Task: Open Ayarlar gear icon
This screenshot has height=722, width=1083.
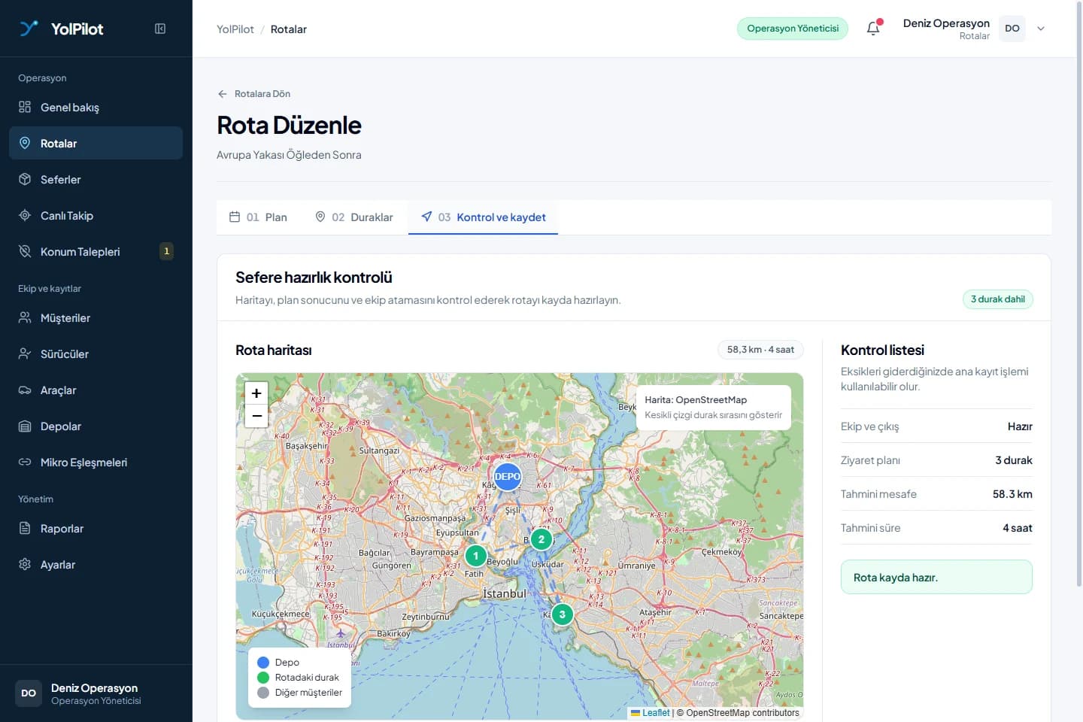Action: coord(25,564)
